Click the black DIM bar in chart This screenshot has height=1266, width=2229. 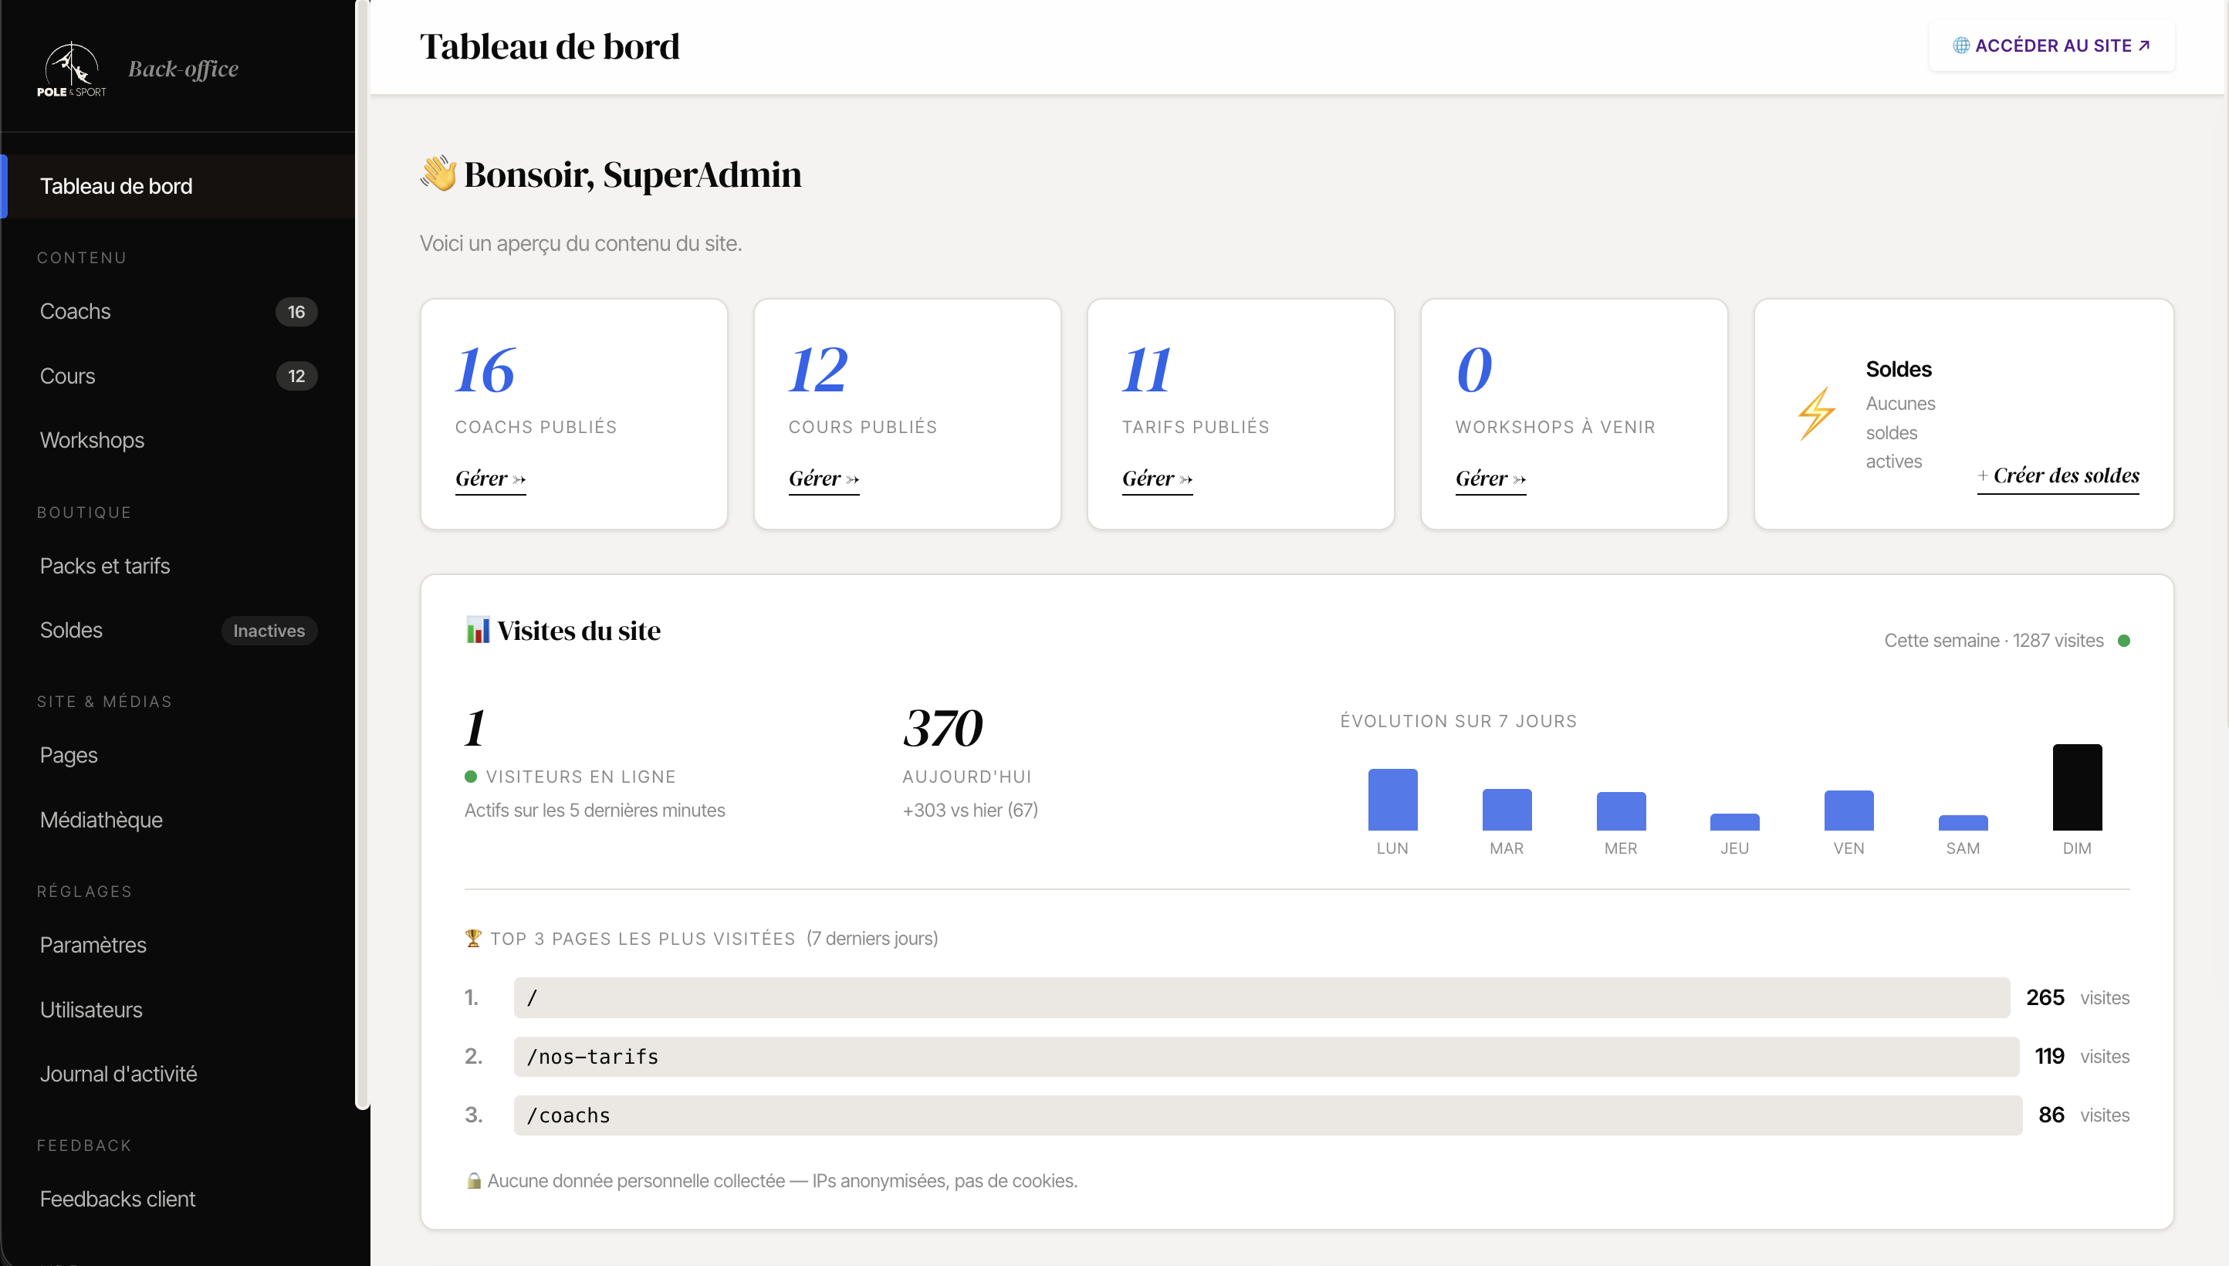tap(2077, 787)
